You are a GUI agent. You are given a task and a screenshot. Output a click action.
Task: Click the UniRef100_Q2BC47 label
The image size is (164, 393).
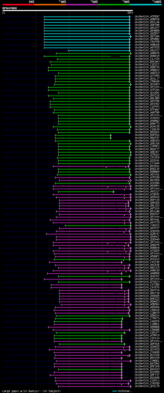coord(147,234)
